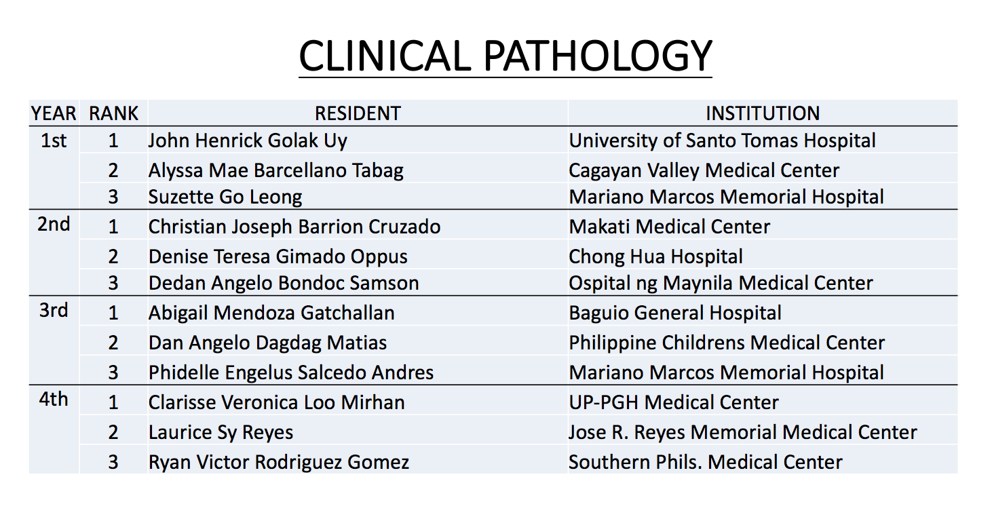Viewport: 992px width, 517px height.
Task: Click the CLINICAL PATHOLOGY title
Action: 505,56
